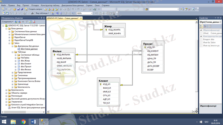Select the dbo.Фильм table in the tree
Screen dimensions: 223x125
[26, 70]
